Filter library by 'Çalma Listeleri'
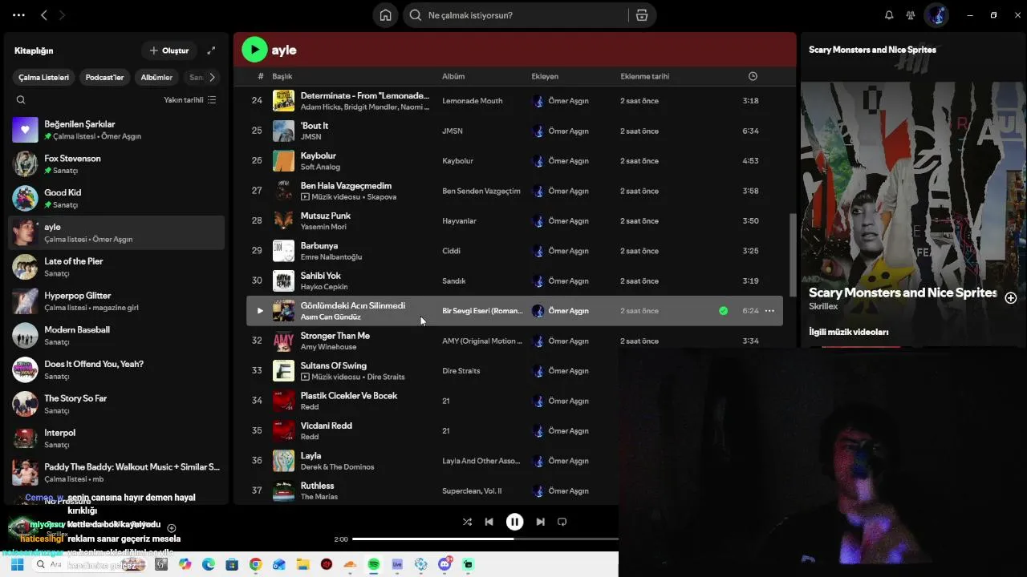Image resolution: width=1027 pixels, height=577 pixels. (x=44, y=78)
